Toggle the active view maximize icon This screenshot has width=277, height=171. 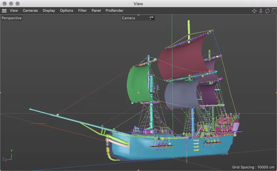274,11
